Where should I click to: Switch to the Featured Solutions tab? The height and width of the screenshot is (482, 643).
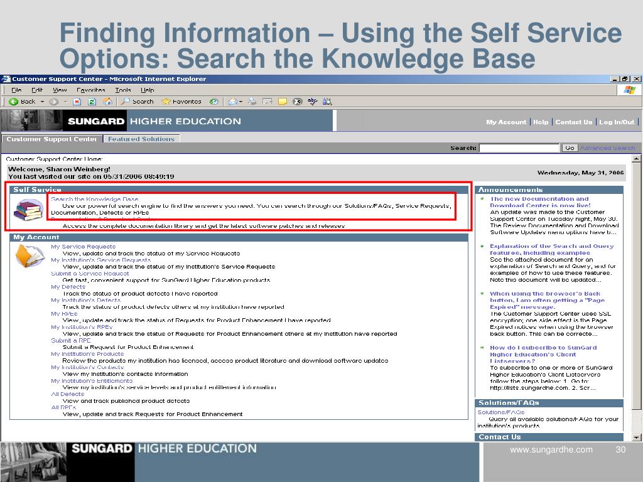point(141,139)
